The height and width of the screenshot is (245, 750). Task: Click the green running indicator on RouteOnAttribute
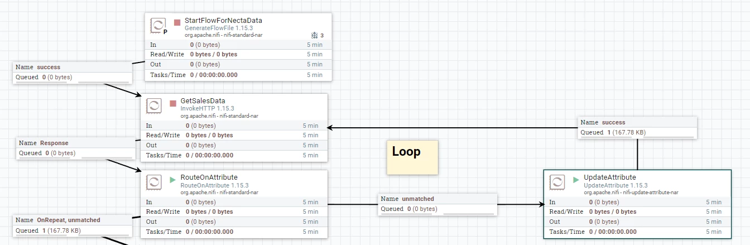point(173,180)
